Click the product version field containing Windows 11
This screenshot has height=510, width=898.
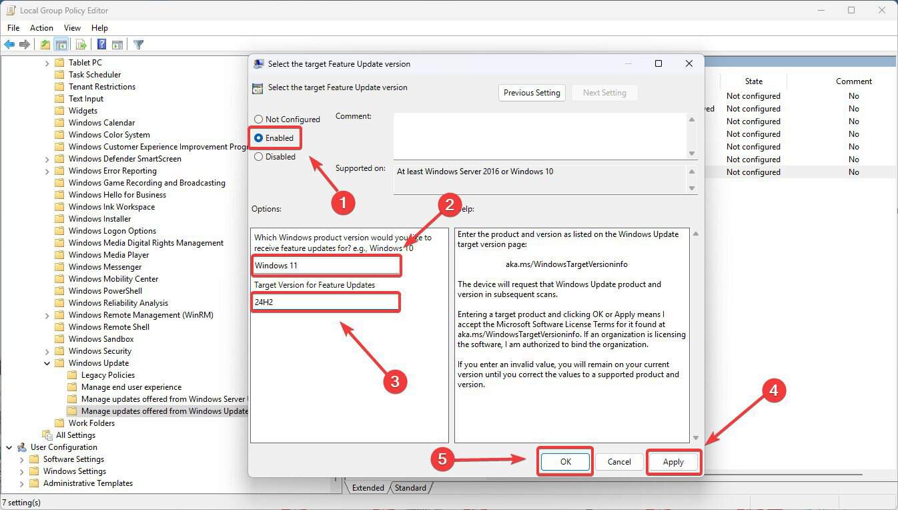[x=326, y=265]
